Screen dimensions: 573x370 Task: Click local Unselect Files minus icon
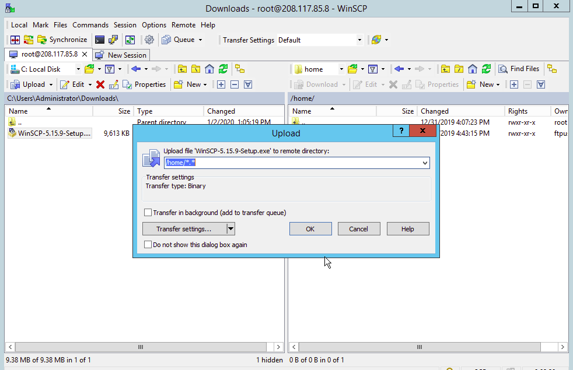click(235, 84)
